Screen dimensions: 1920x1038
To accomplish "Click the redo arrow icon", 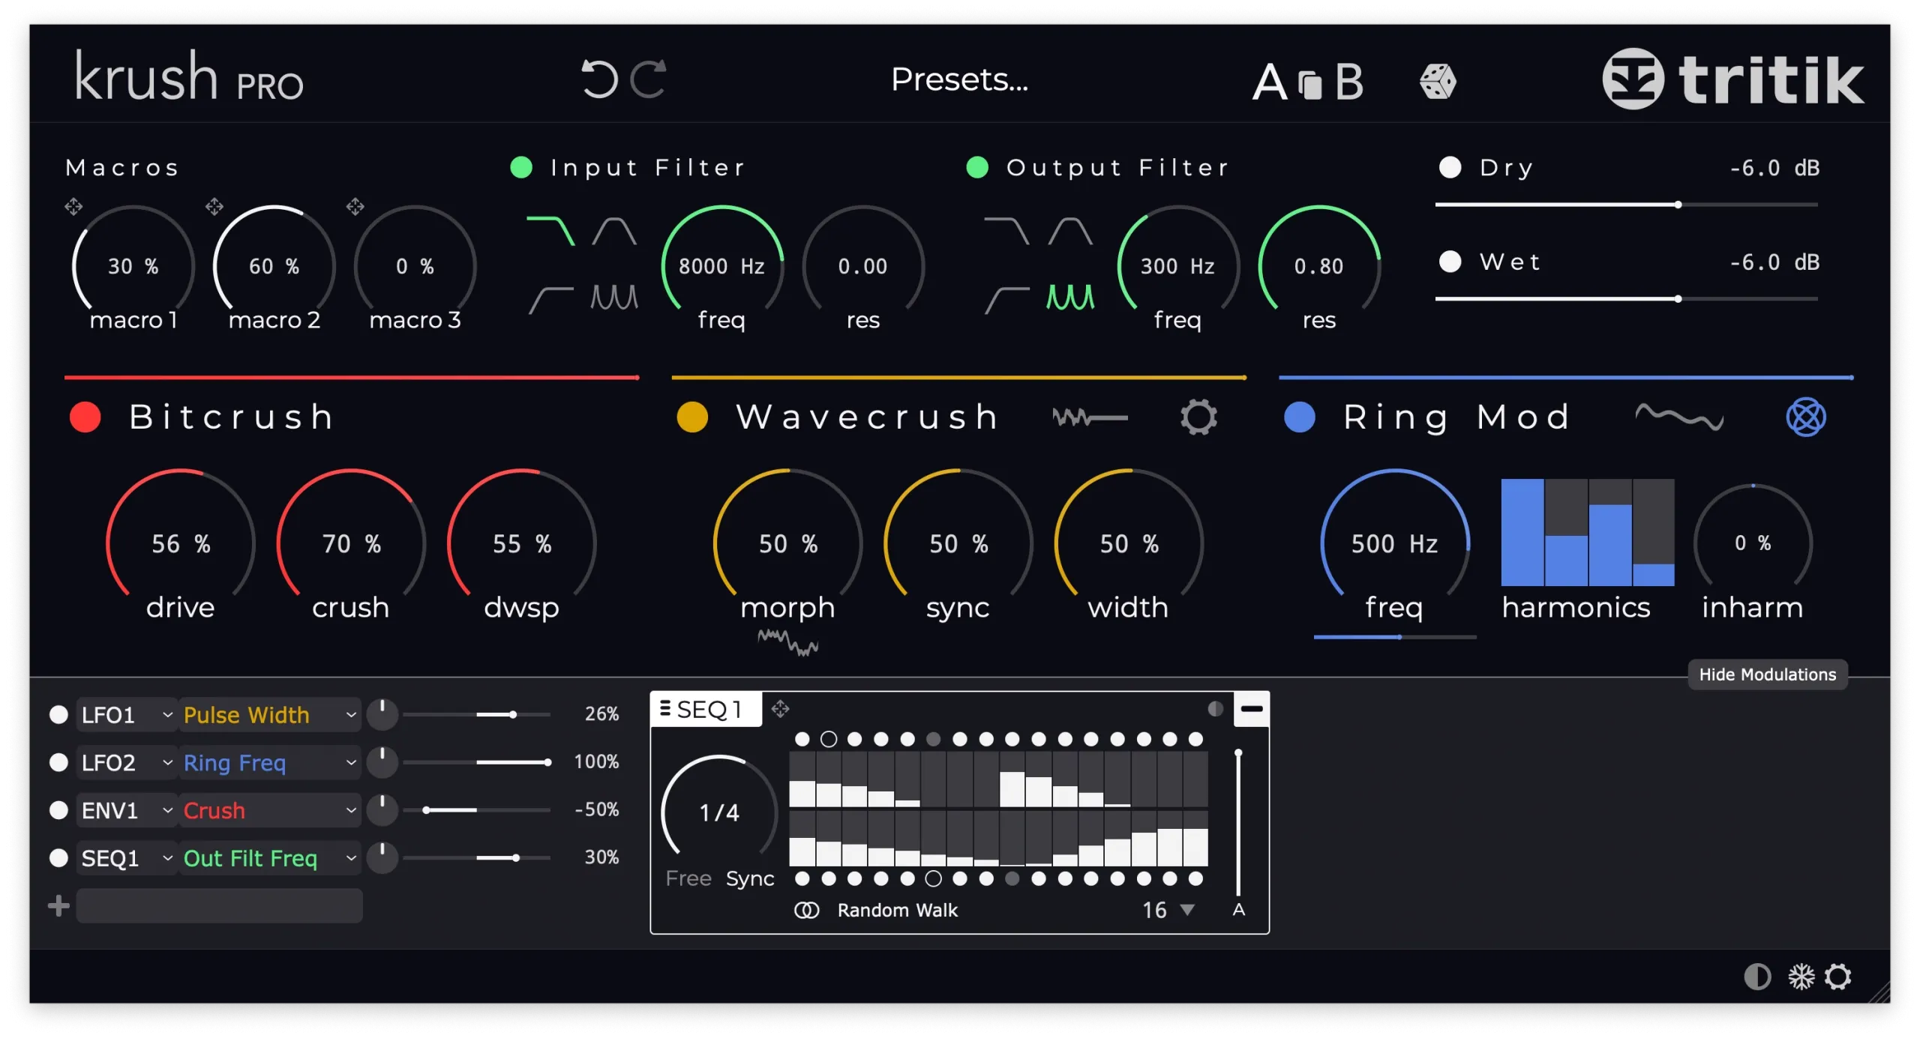I will (x=648, y=79).
